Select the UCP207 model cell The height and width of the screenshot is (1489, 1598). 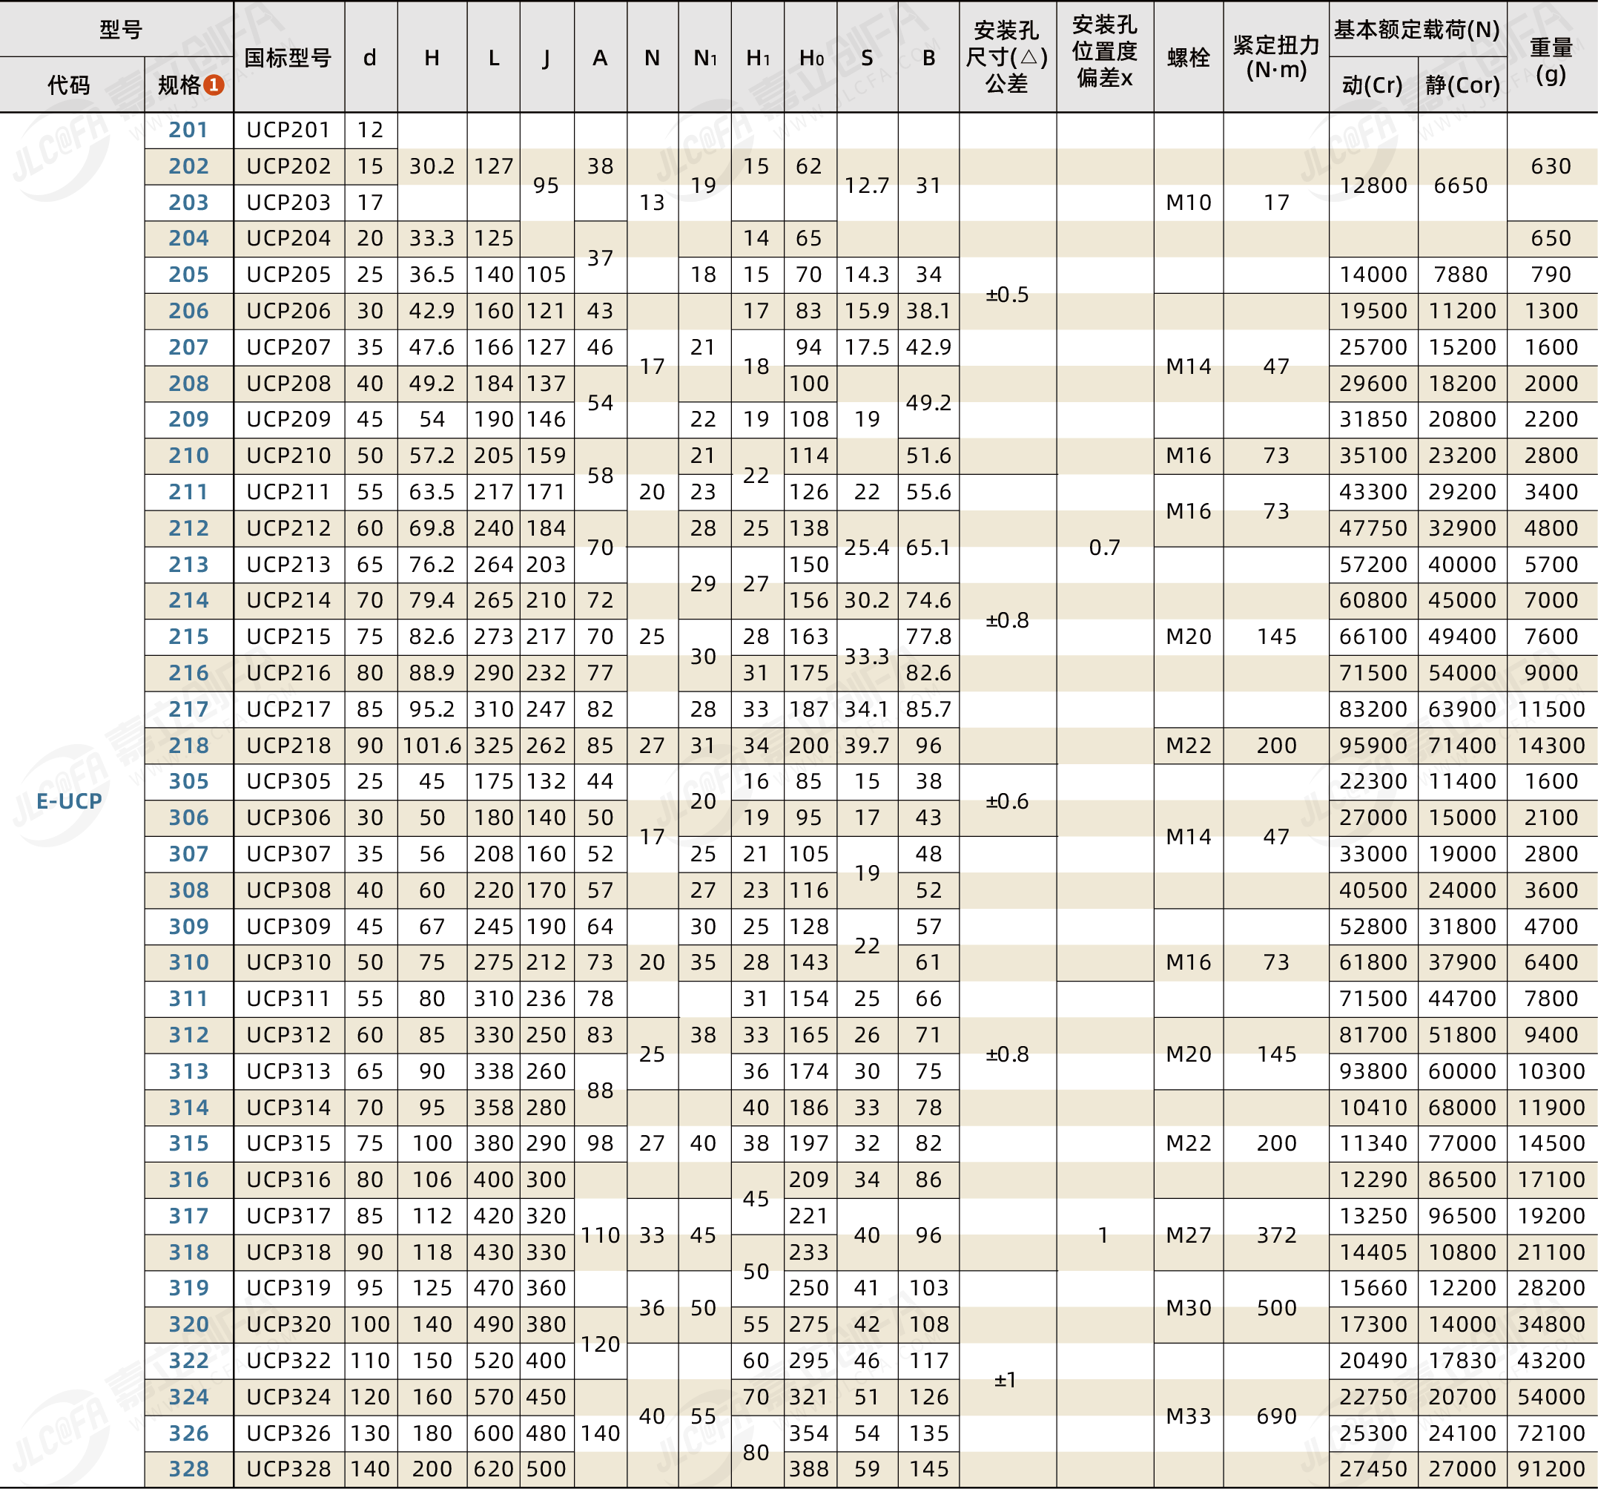pos(288,346)
